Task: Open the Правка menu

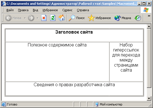Action: (x=23, y=10)
